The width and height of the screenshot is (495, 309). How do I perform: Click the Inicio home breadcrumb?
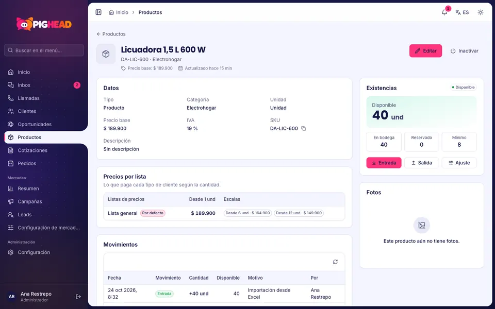119,12
